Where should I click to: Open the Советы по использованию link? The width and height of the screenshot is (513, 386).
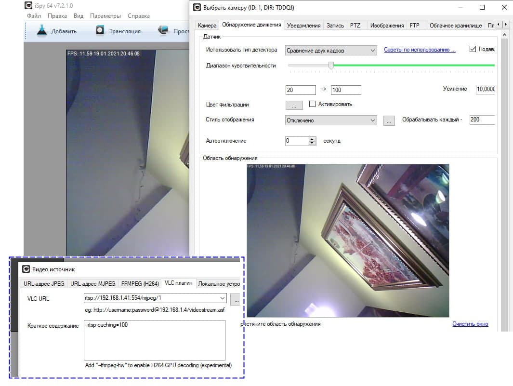tap(420, 50)
